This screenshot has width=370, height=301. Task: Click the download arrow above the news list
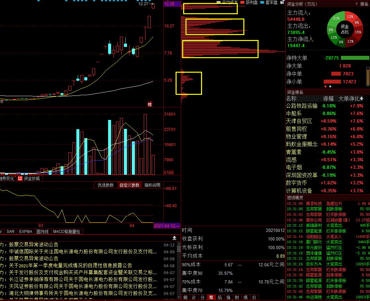tap(174, 238)
